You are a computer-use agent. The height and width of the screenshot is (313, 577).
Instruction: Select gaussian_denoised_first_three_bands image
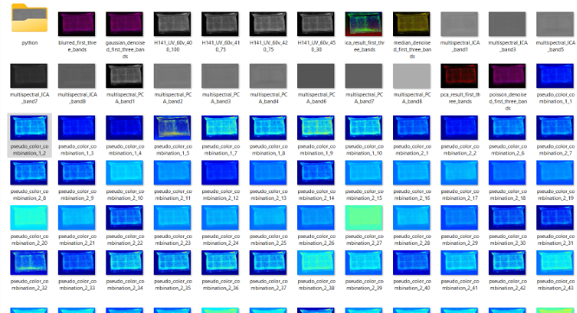(x=124, y=24)
